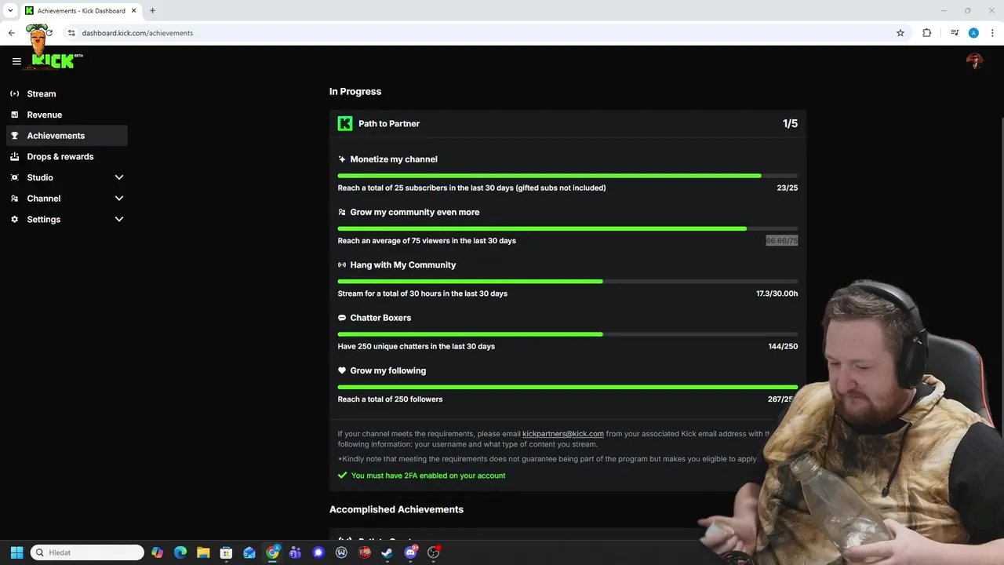The image size is (1004, 565).
Task: Click "Have 250 unique chatters" description
Action: click(x=416, y=347)
